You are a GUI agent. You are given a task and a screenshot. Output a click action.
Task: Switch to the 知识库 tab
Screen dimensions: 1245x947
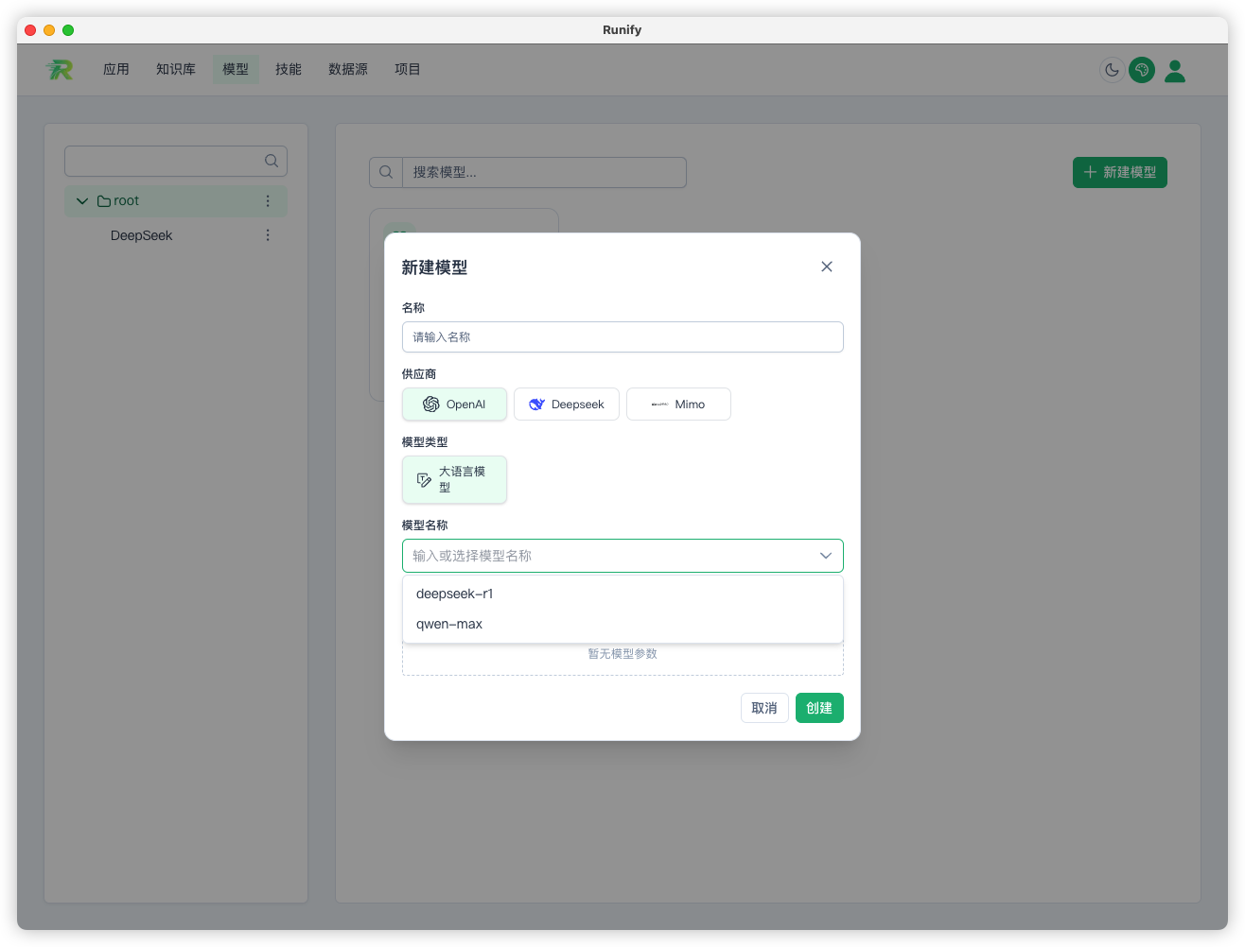[176, 69]
